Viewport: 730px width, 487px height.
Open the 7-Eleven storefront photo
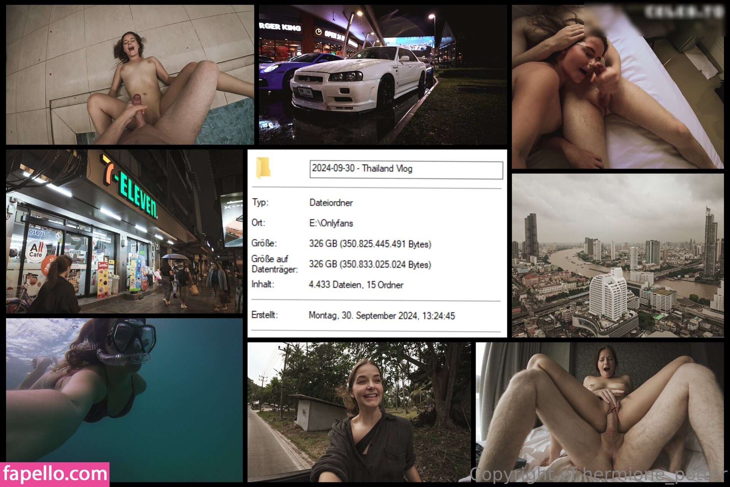(x=124, y=231)
